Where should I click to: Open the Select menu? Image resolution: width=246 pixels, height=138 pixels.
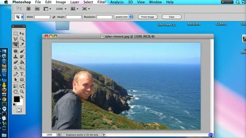(88, 2)
